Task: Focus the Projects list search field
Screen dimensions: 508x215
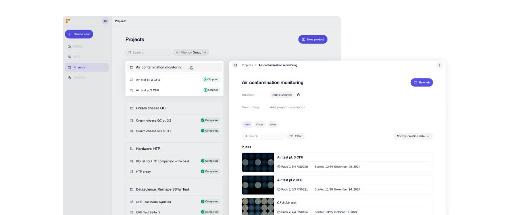Action: click(x=148, y=52)
